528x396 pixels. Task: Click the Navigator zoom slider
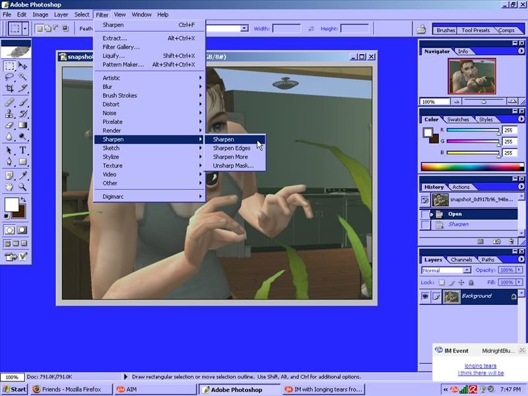[x=484, y=101]
